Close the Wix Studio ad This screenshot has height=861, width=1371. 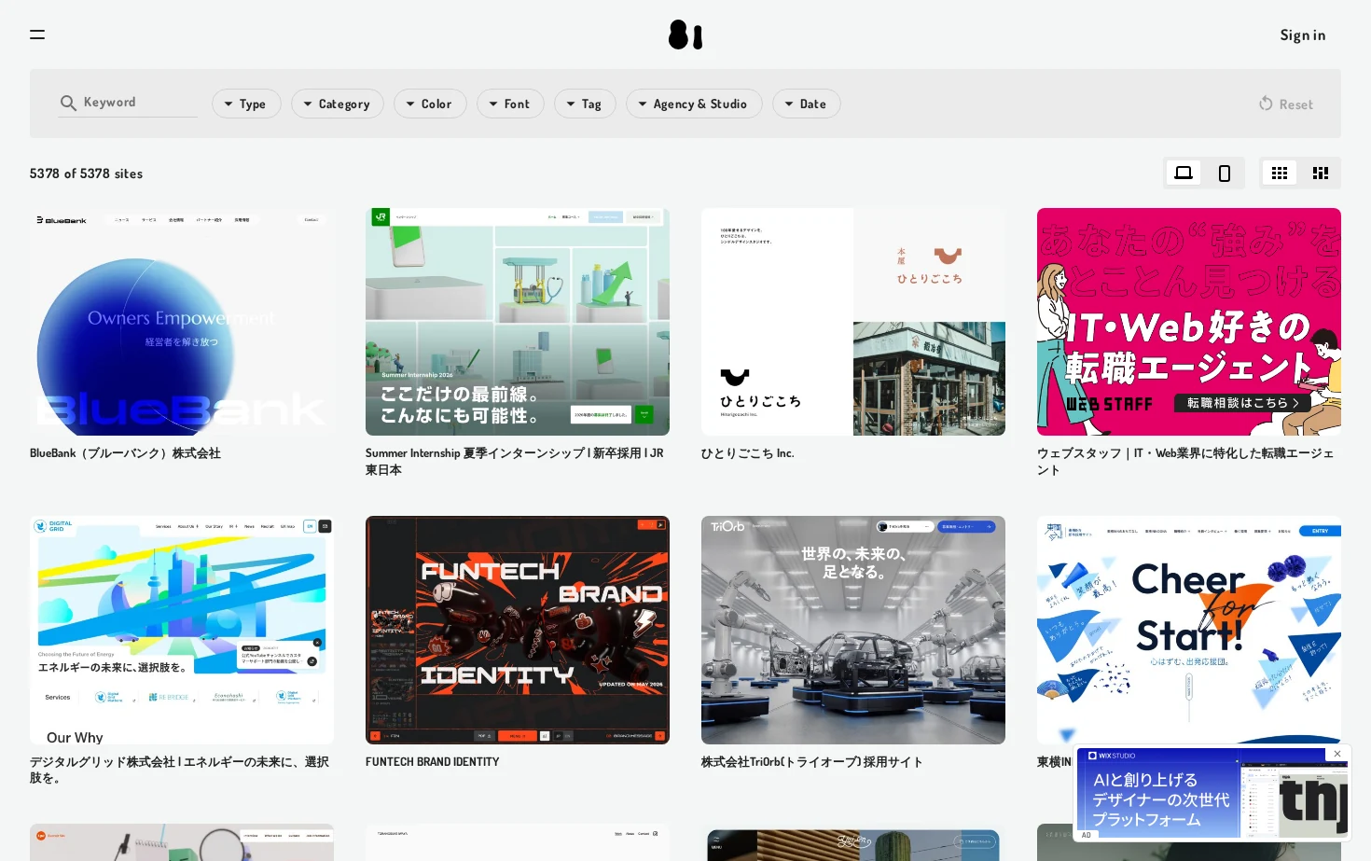[1337, 754]
